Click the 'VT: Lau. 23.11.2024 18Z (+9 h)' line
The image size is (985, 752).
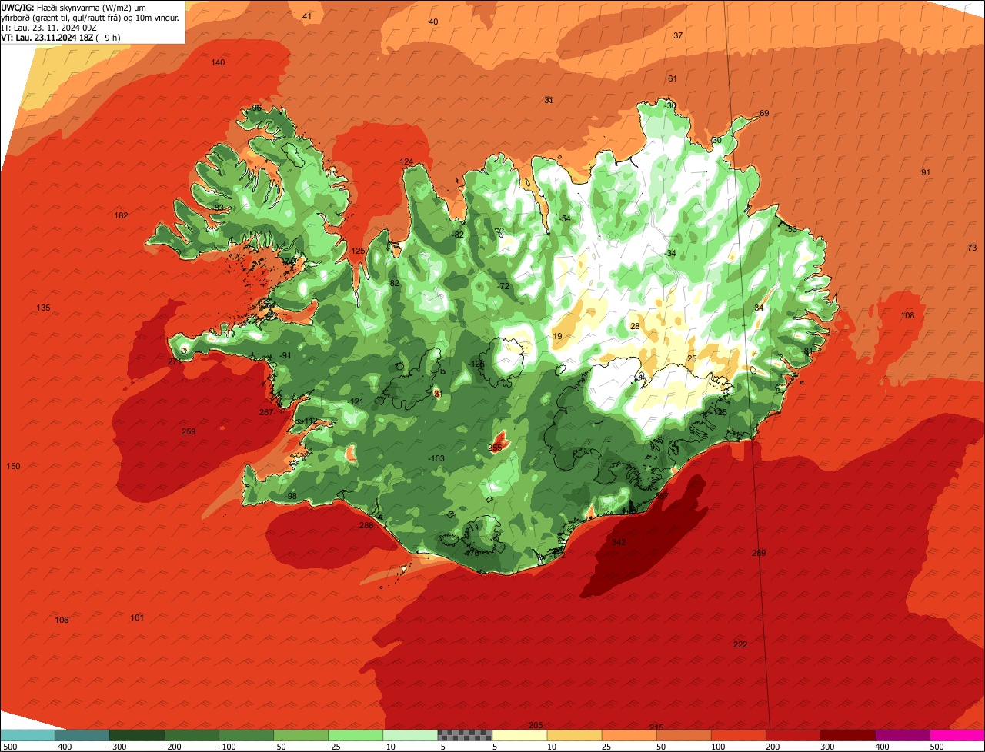[60, 38]
